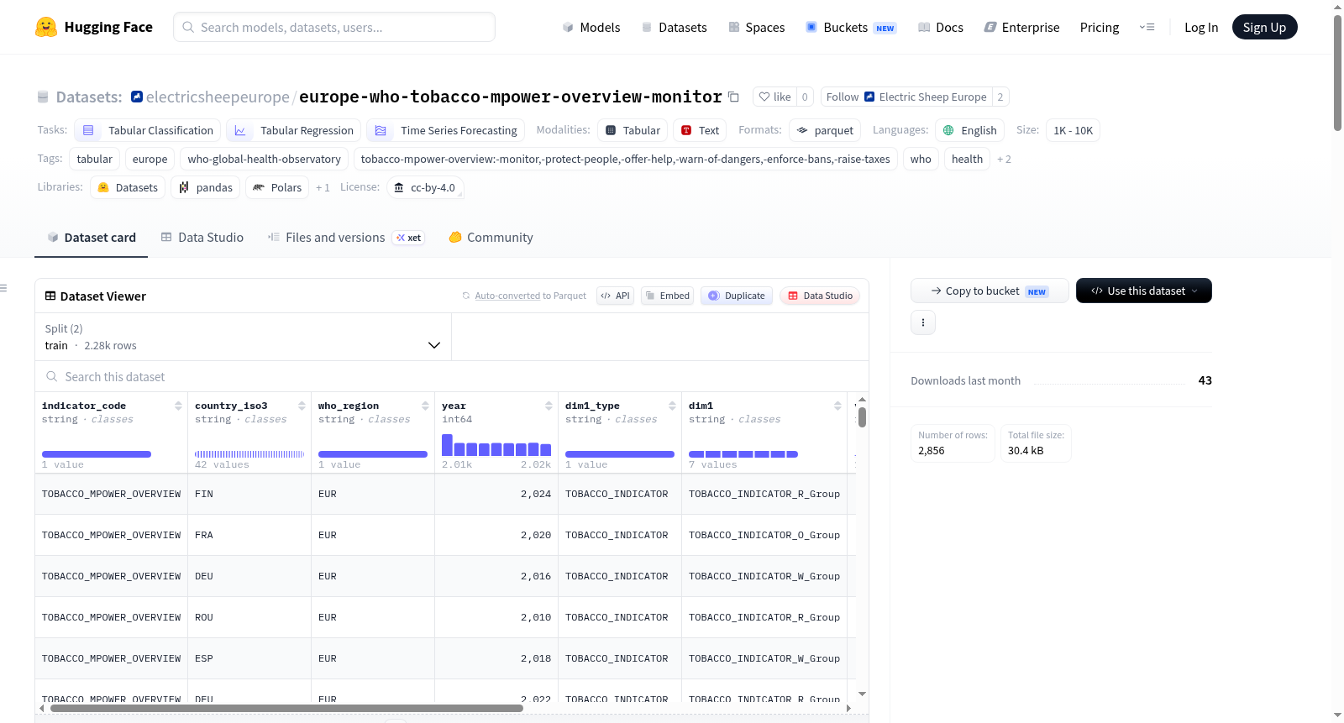Open the Dataset card tab

pyautogui.click(x=92, y=238)
